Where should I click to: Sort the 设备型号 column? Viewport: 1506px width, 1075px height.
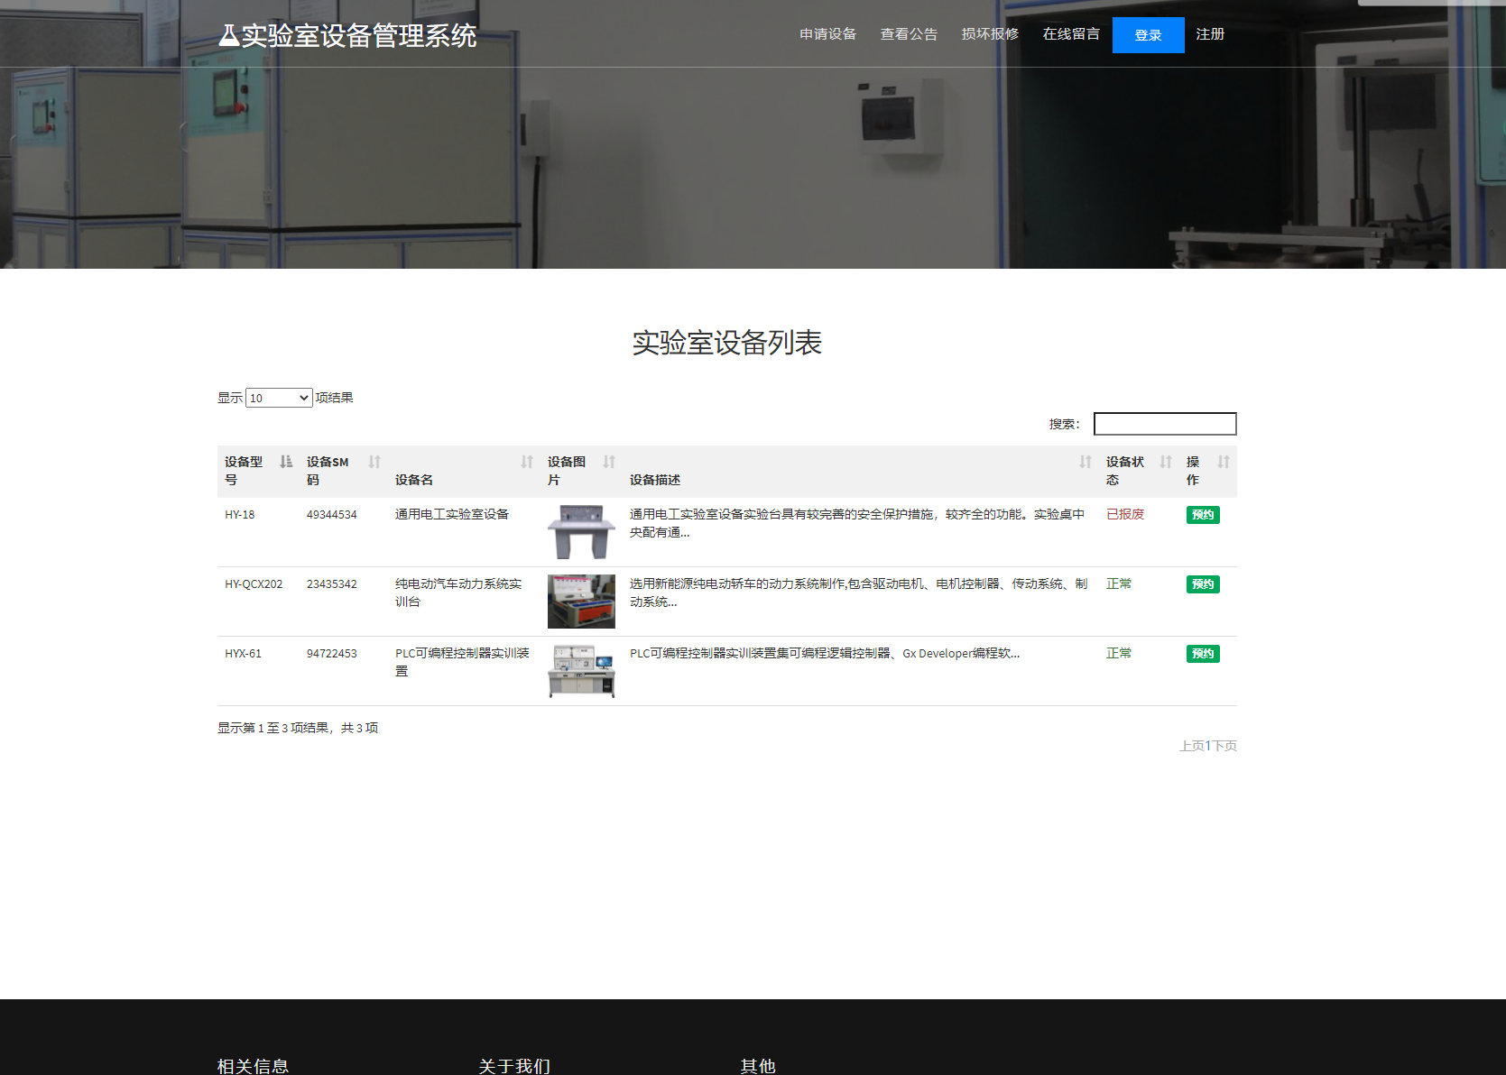[x=285, y=461]
